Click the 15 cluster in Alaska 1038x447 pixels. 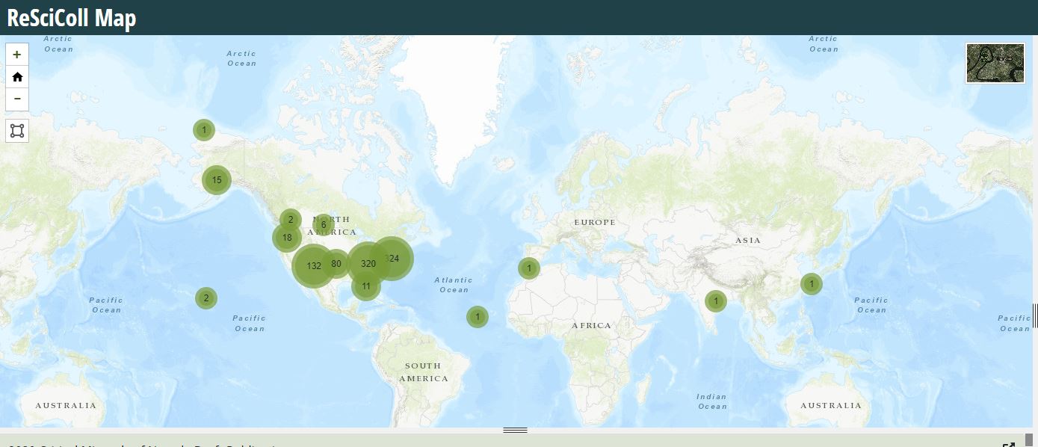click(217, 180)
